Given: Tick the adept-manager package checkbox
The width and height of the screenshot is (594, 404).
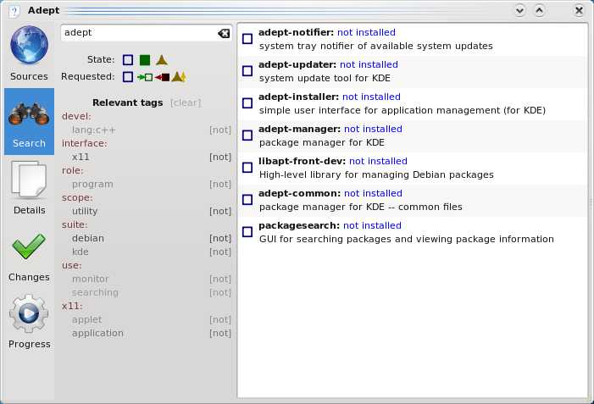Looking at the screenshot, I should click(247, 136).
